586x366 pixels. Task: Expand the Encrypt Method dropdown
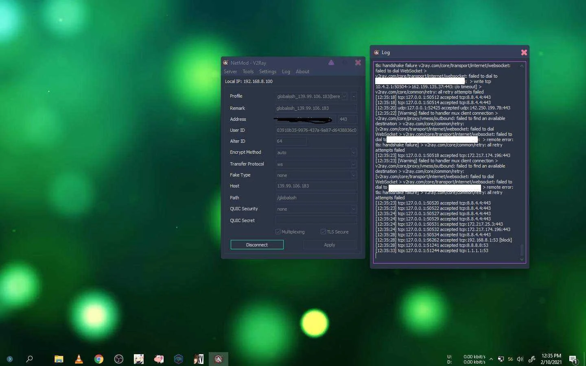[x=353, y=152]
